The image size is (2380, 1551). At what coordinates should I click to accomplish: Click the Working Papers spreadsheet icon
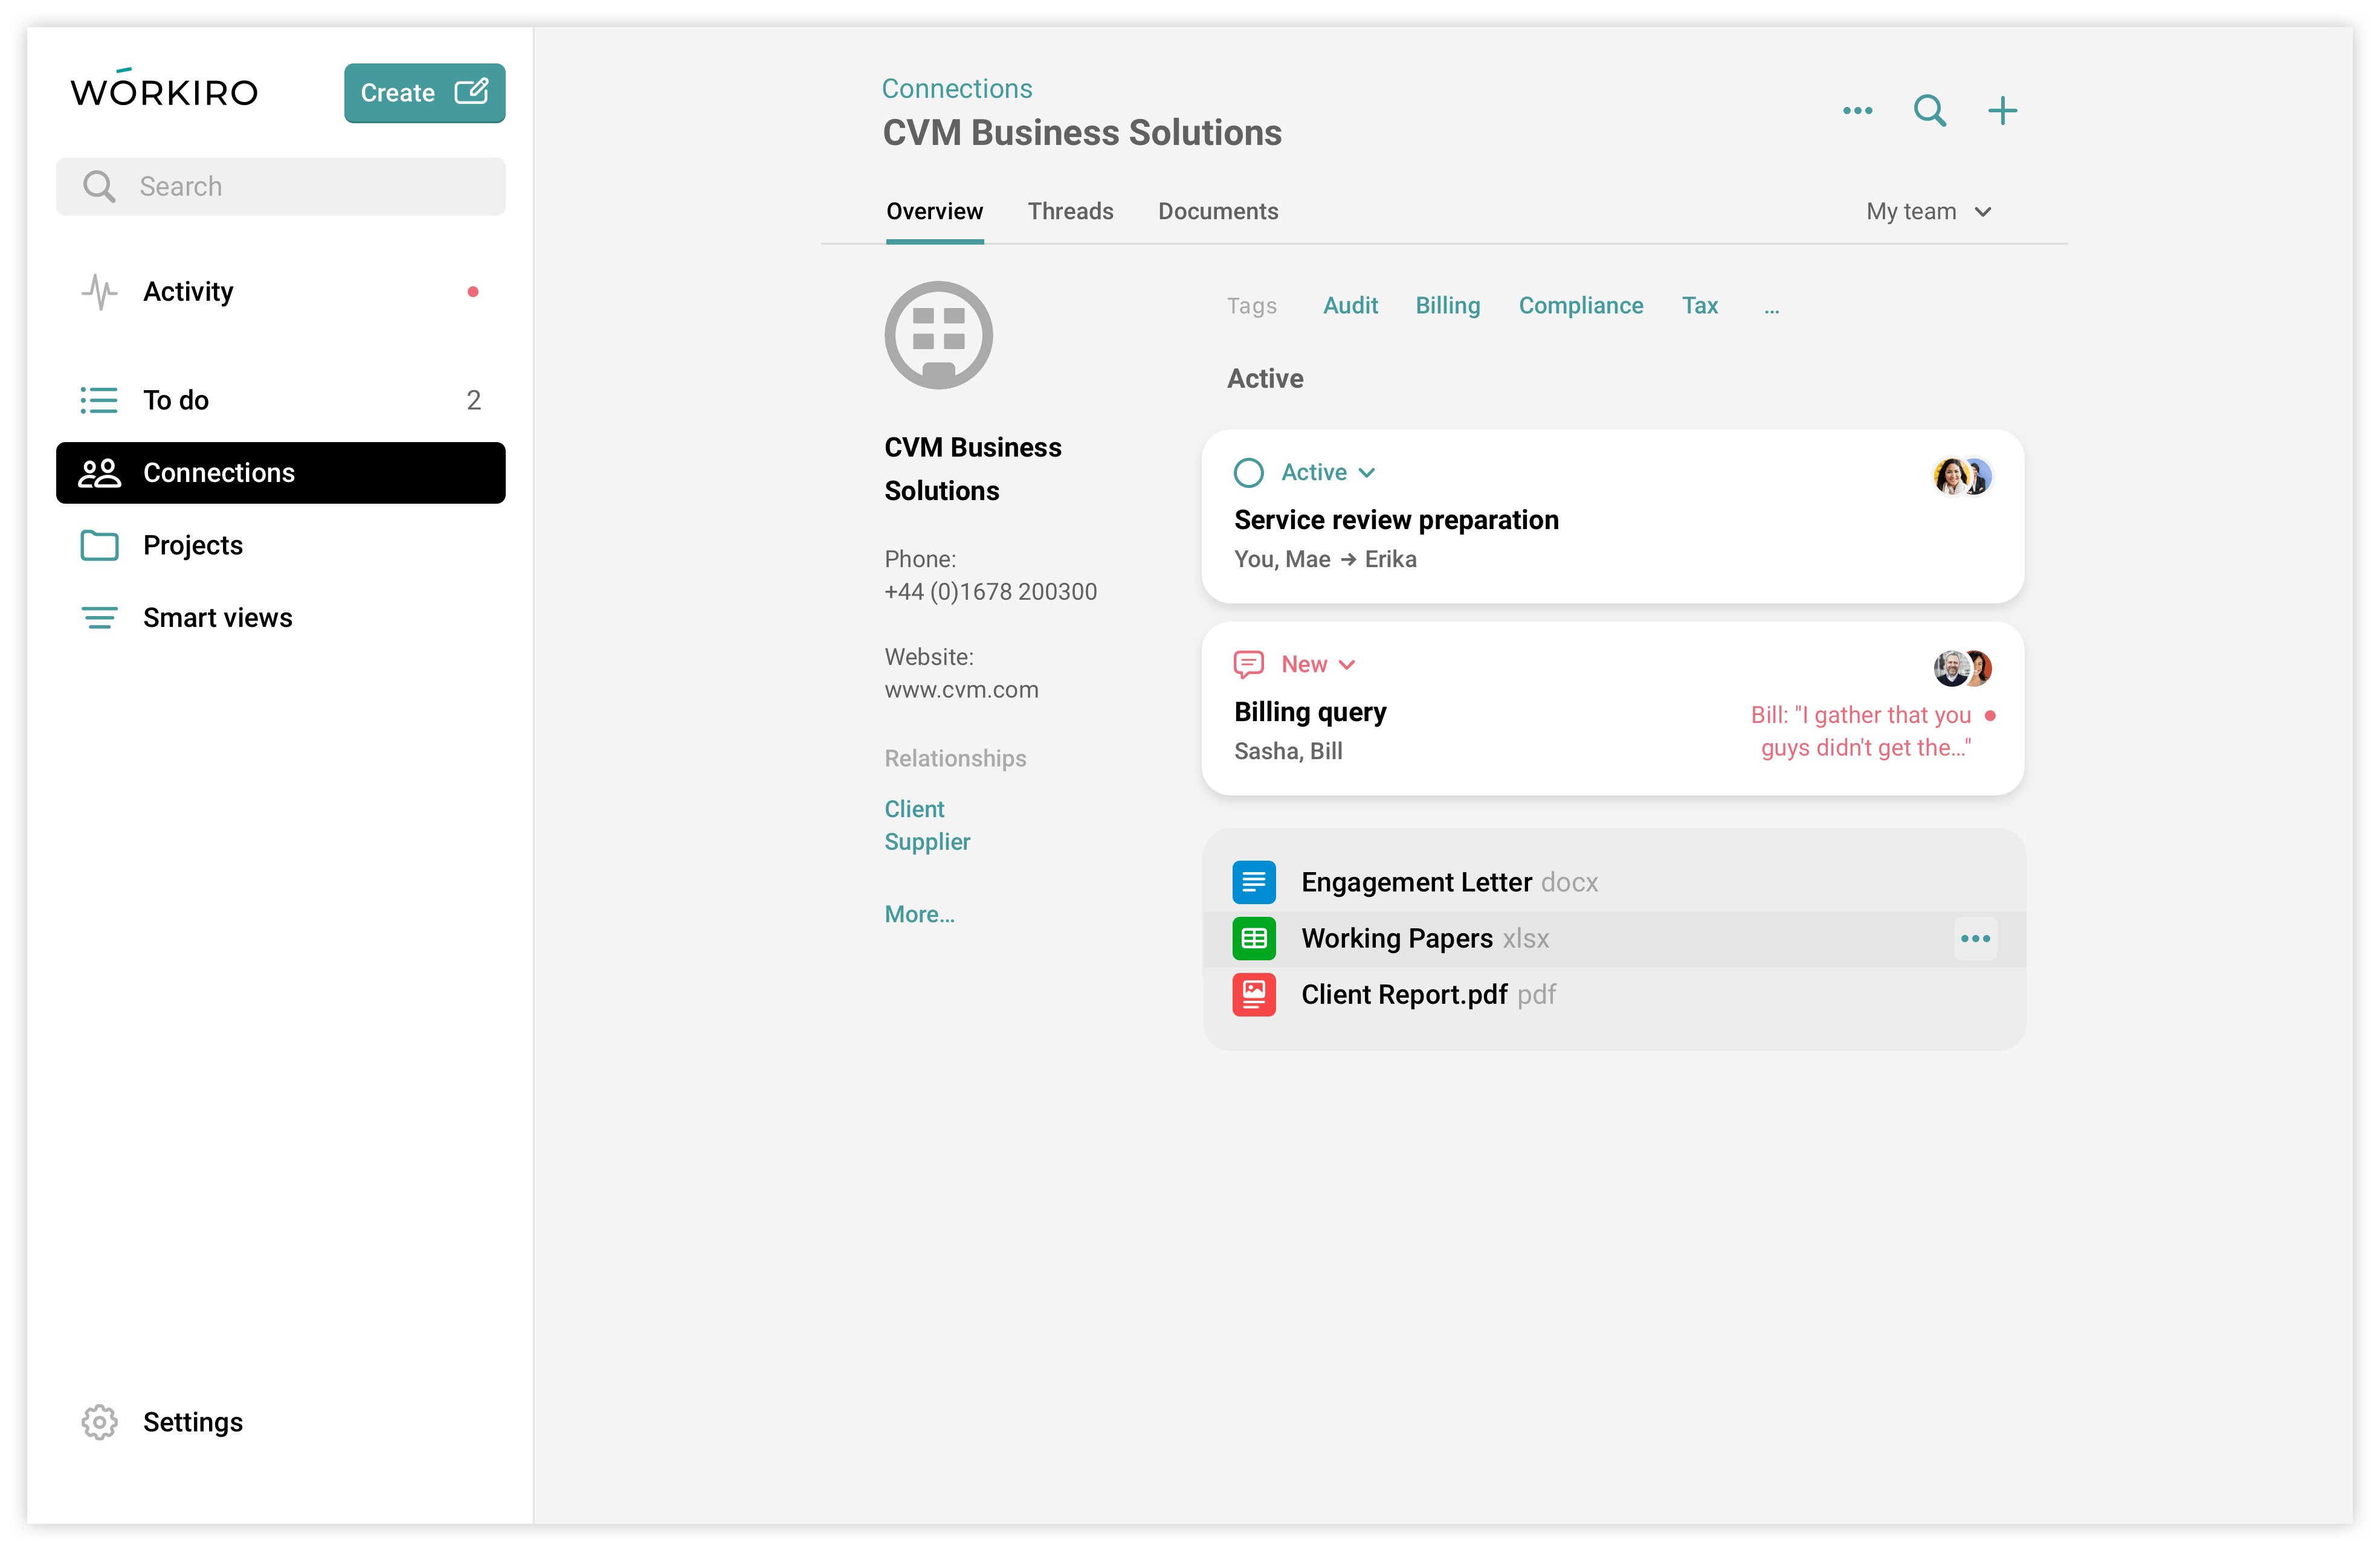(1253, 939)
